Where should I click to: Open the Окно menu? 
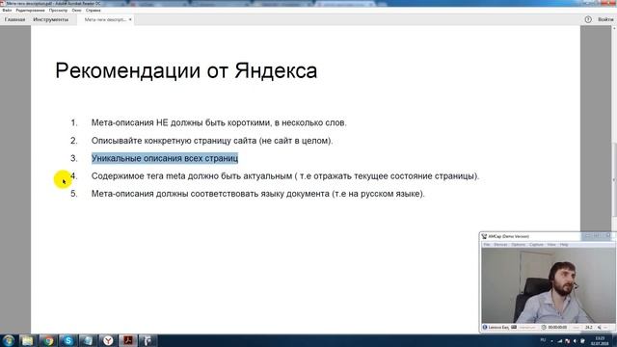coord(77,11)
